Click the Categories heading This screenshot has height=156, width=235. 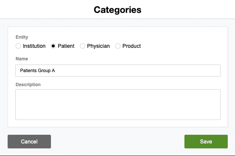117,10
